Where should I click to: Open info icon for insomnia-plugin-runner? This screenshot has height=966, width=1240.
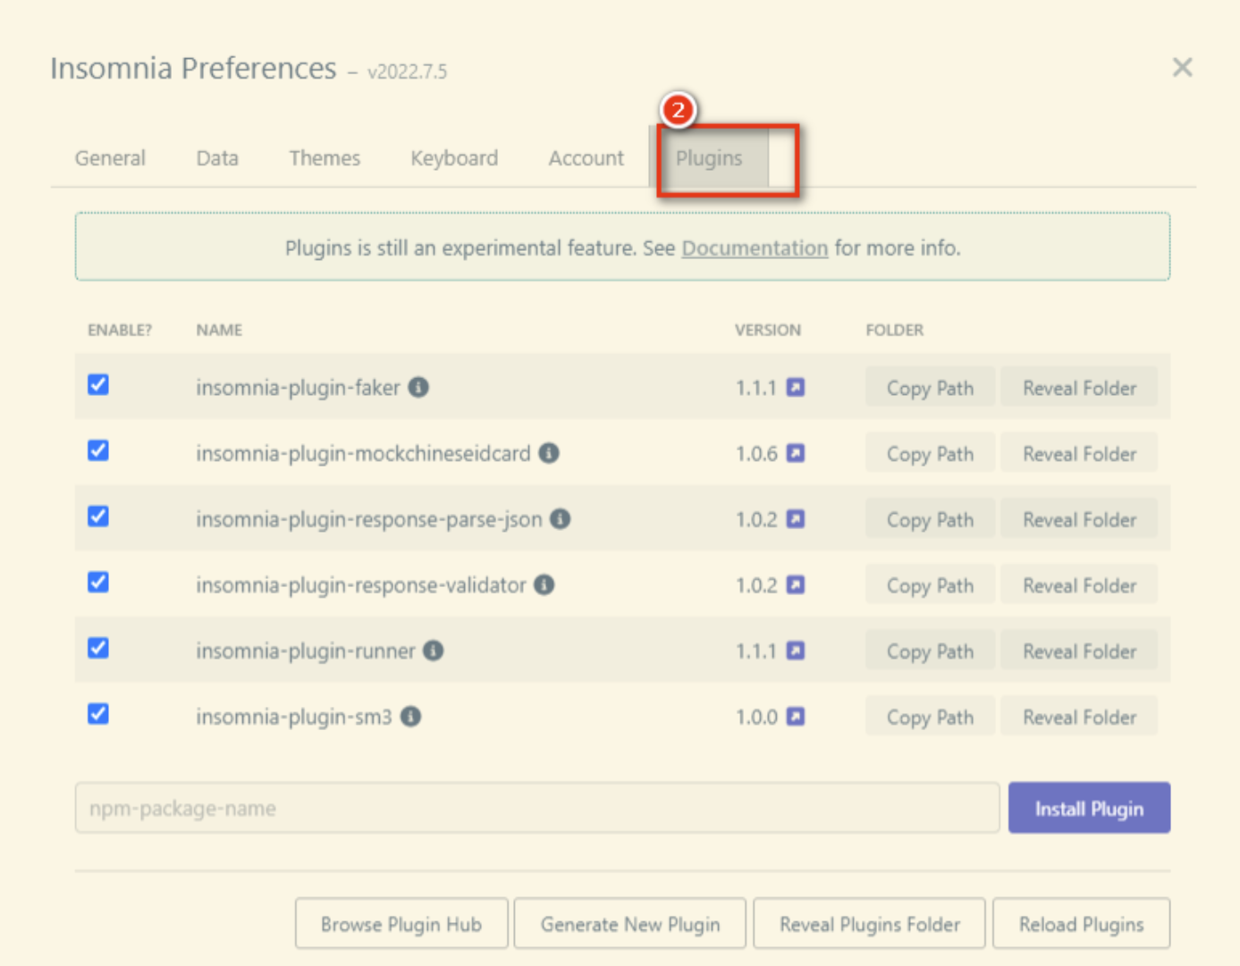pos(434,651)
